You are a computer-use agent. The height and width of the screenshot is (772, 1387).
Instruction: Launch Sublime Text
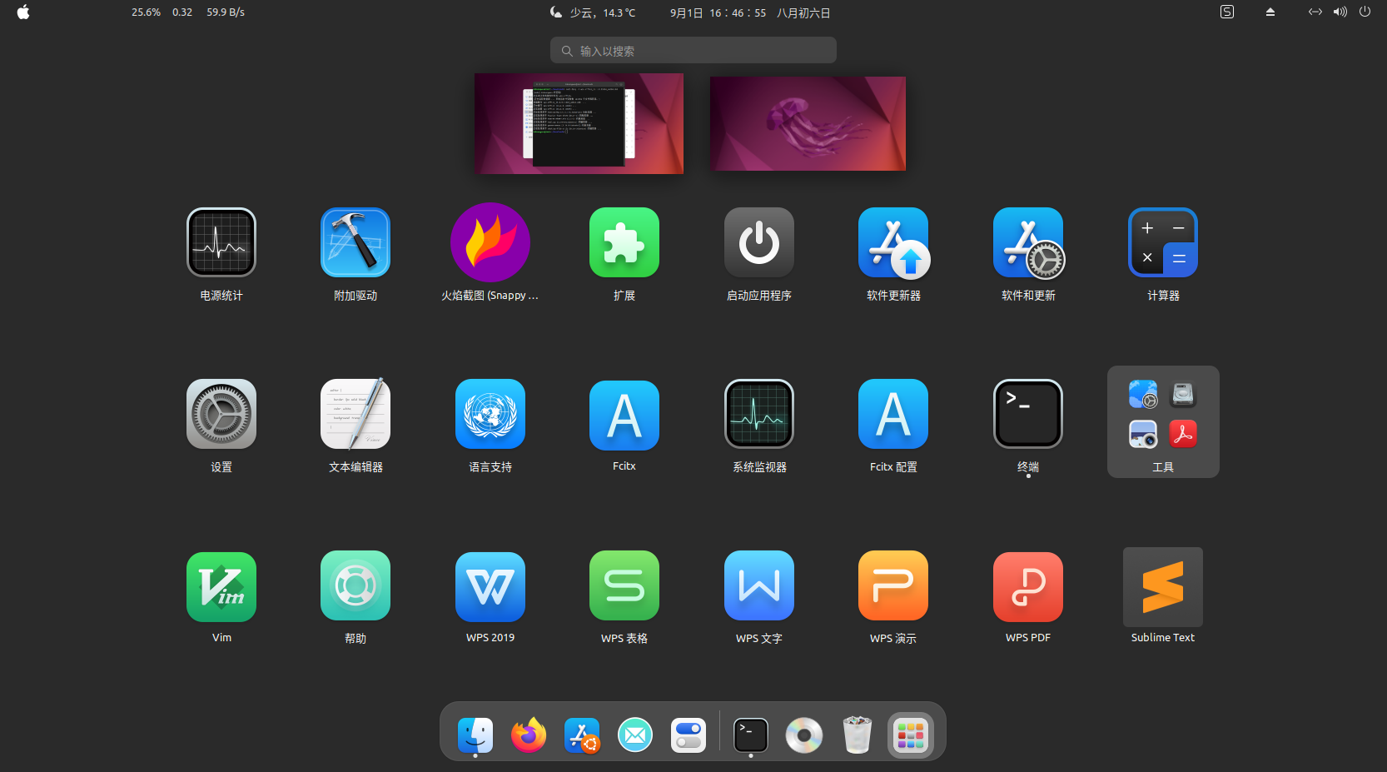click(1163, 587)
